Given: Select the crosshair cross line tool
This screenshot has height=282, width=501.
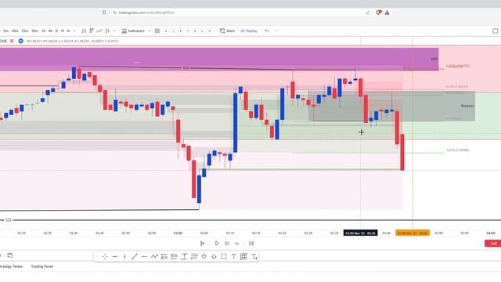Looking at the screenshot, I should pyautogui.click(x=105, y=256).
